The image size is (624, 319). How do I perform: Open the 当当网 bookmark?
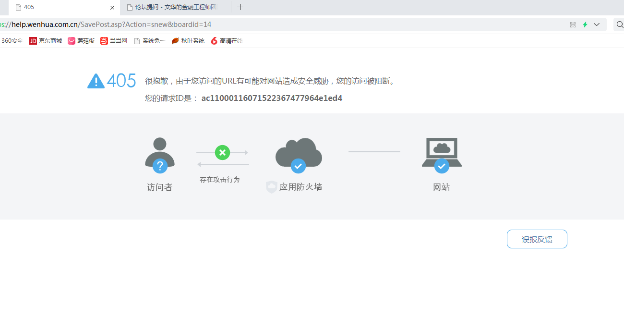click(x=114, y=41)
